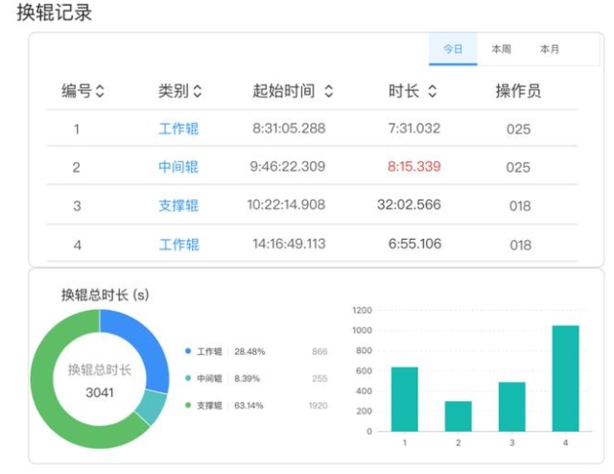Viewport: 614px width, 474px height.
Task: Sort records by 起始时间
Action: tap(328, 91)
